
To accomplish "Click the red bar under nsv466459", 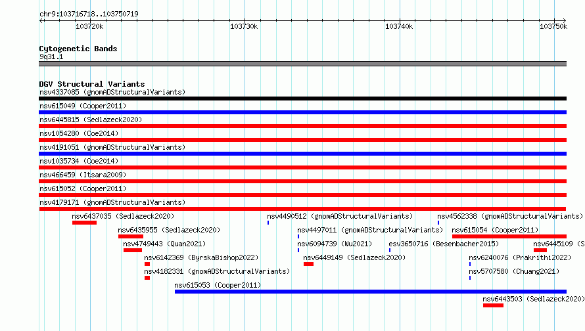I will (302, 181).
